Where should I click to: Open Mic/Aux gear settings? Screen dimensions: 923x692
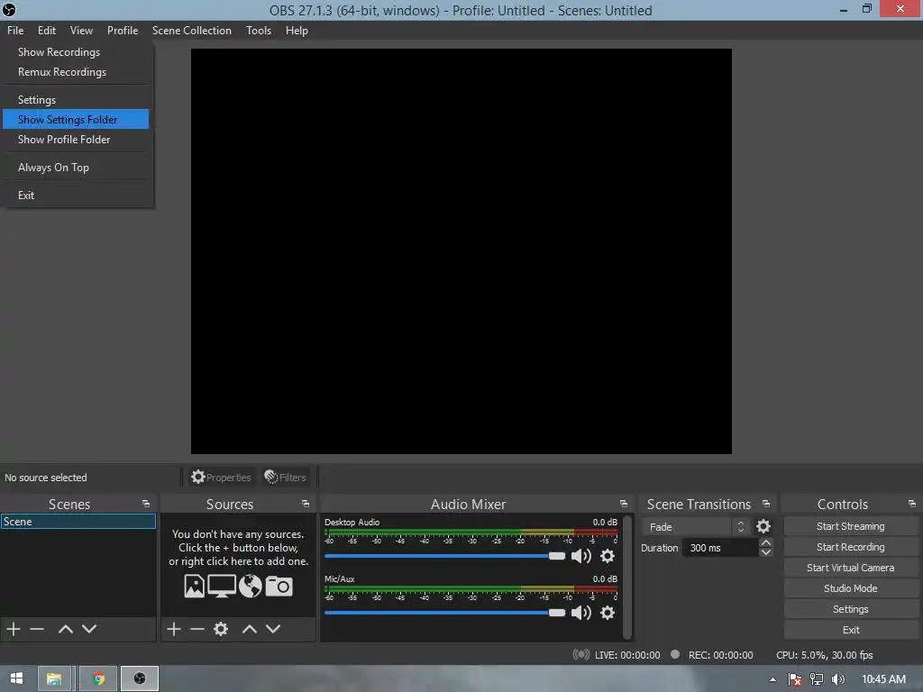[x=608, y=613]
